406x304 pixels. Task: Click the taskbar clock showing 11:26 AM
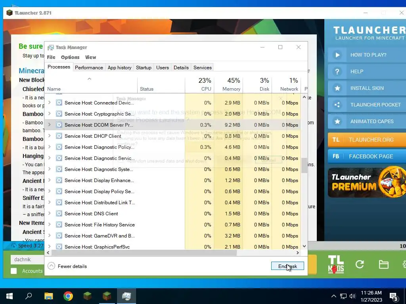[371, 296]
